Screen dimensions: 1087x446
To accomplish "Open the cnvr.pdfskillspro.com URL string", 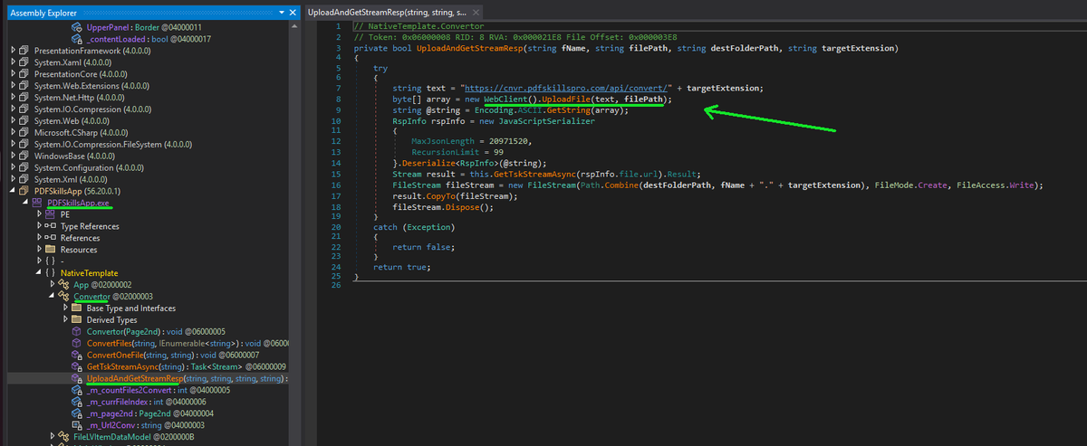I will pyautogui.click(x=564, y=88).
